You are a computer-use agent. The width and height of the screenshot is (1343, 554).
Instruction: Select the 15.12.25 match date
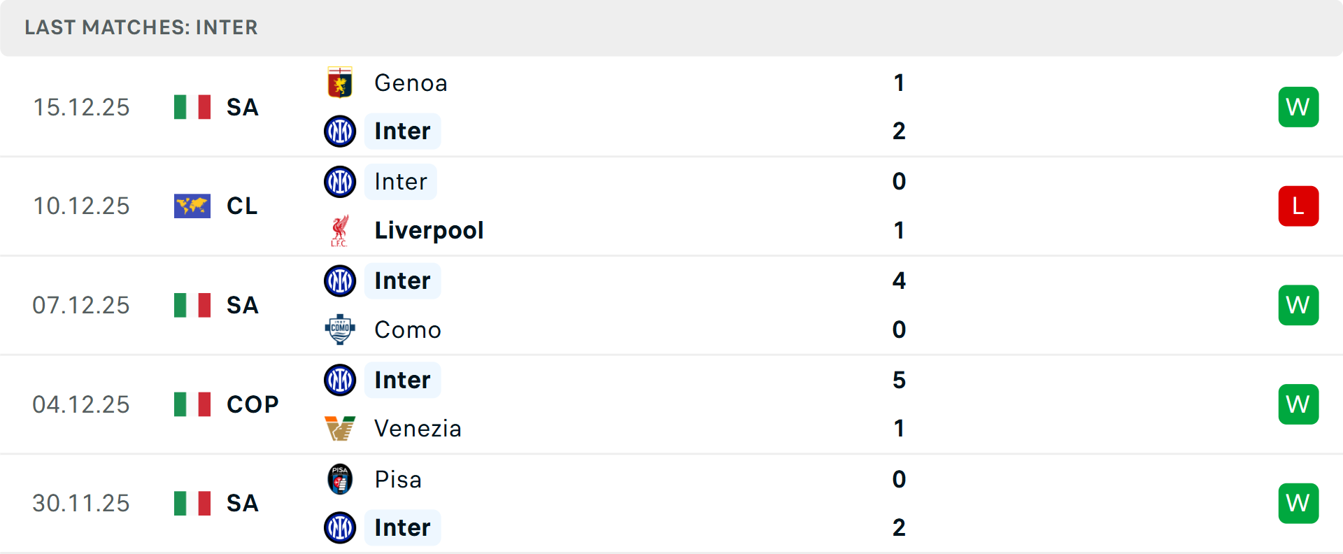pos(81,107)
